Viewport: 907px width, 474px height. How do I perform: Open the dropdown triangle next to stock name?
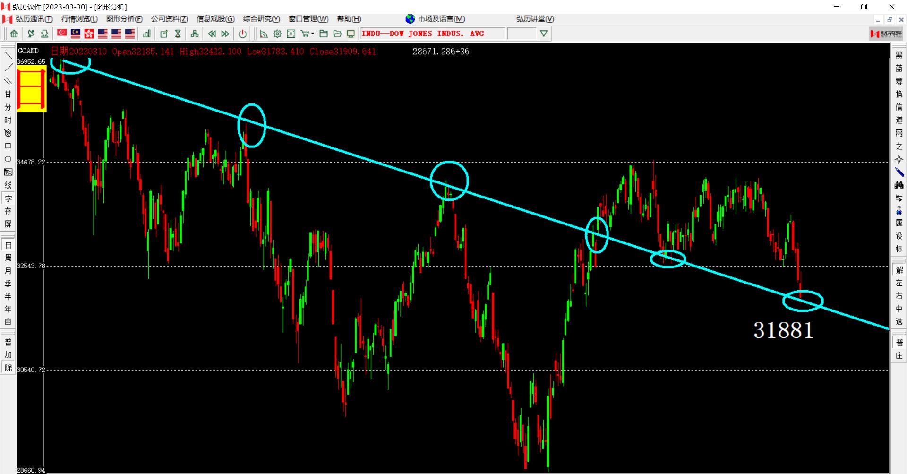tap(544, 34)
